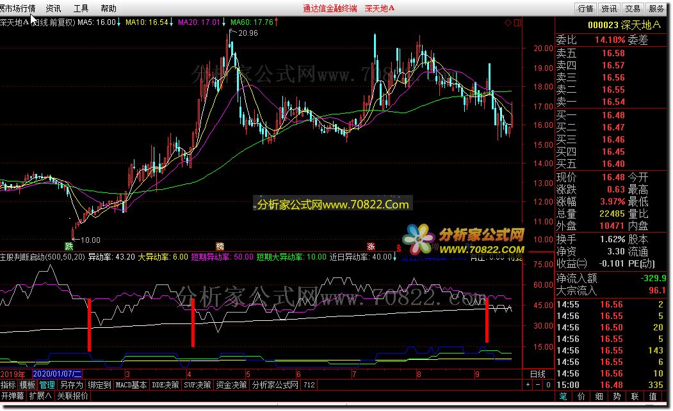The image size is (673, 411).
Task: Open the 资讯 menu in the menu bar
Action: coord(54,8)
